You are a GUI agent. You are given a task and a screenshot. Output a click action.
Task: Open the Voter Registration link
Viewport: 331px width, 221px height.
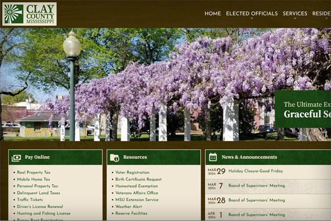(x=132, y=172)
